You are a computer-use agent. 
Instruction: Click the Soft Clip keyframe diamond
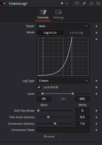[96, 111]
